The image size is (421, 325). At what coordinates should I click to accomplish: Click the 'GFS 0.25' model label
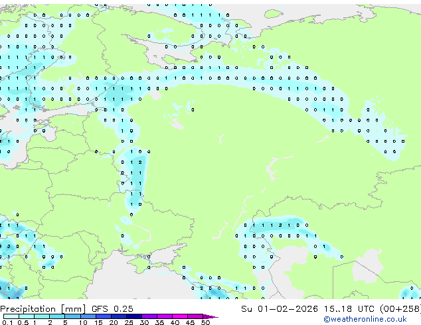[112, 308]
